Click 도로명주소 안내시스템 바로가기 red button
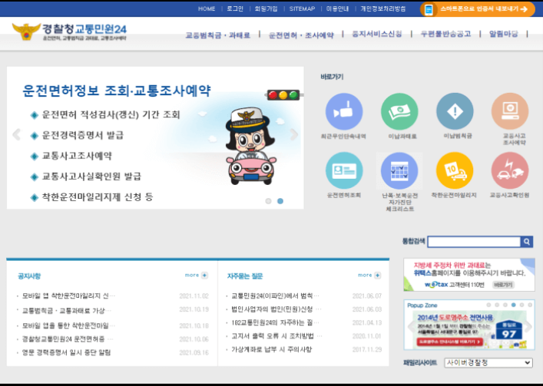Image resolution: width=543 pixels, height=386 pixels. (x=450, y=341)
